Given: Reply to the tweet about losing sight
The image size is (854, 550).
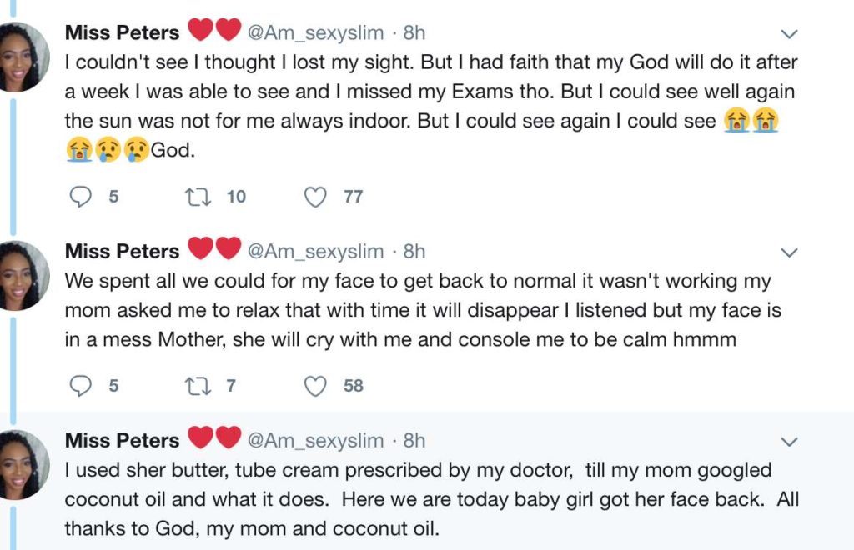Looking at the screenshot, I should click(81, 197).
